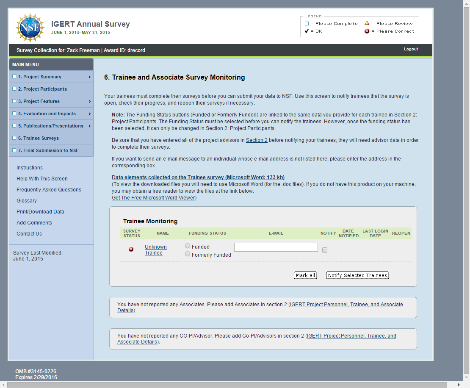Image resolution: width=470 pixels, height=388 pixels.
Task: Click the REOPEN column header
Action: point(401,233)
